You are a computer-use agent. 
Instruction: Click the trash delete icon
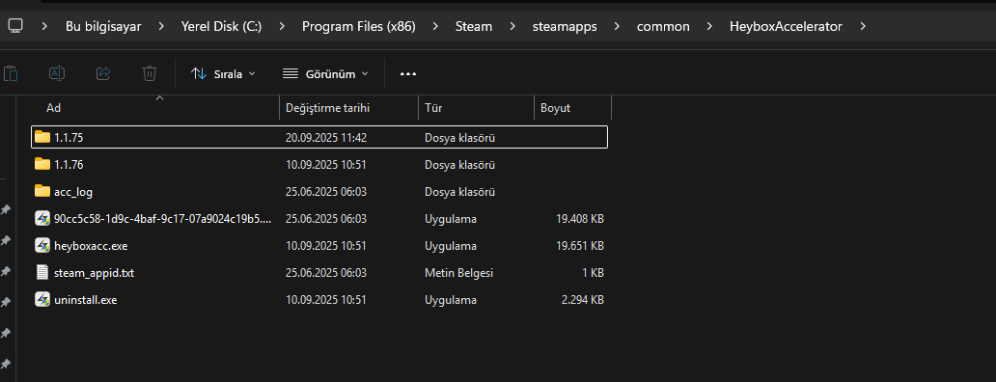150,73
